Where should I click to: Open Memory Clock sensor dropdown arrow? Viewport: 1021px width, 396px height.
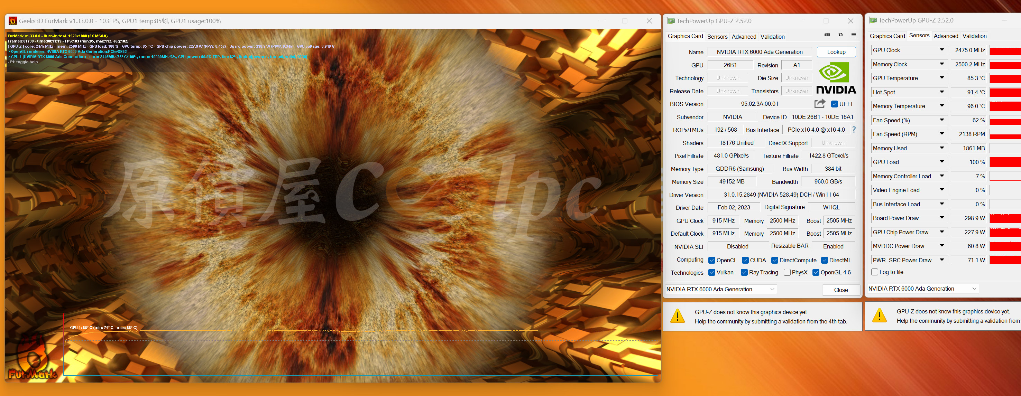coord(942,64)
